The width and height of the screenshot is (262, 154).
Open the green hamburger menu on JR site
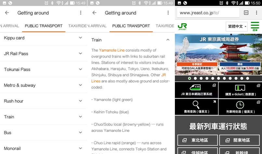click(255, 27)
